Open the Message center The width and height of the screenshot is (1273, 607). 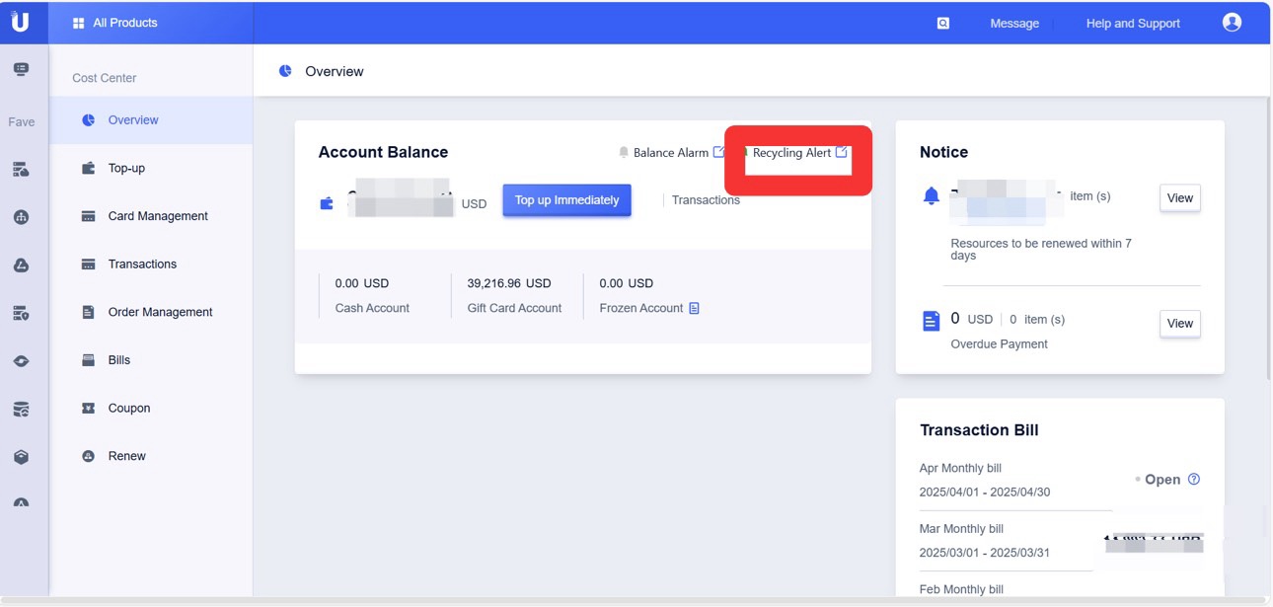1014,23
